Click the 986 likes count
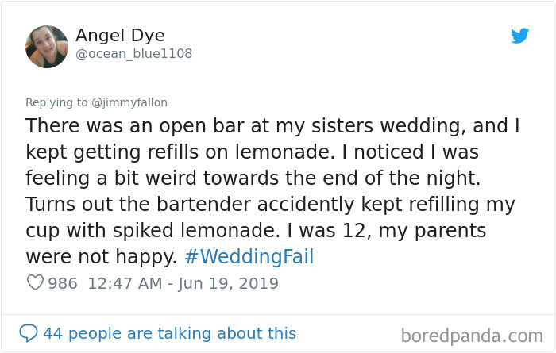Screen dimensions: 556x353 [x=63, y=283]
